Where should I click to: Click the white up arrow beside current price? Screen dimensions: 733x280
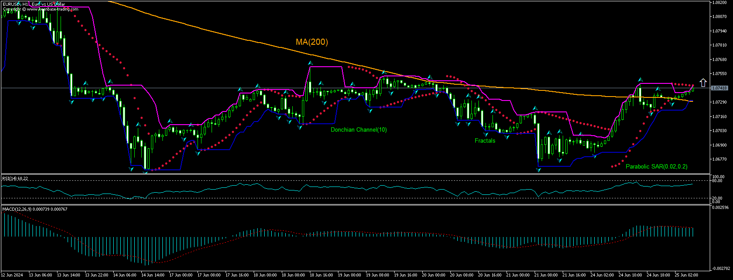703,83
